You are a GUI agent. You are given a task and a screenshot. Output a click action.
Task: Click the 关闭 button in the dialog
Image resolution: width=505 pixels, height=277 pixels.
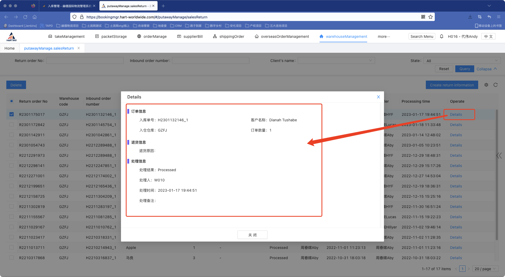(252, 235)
